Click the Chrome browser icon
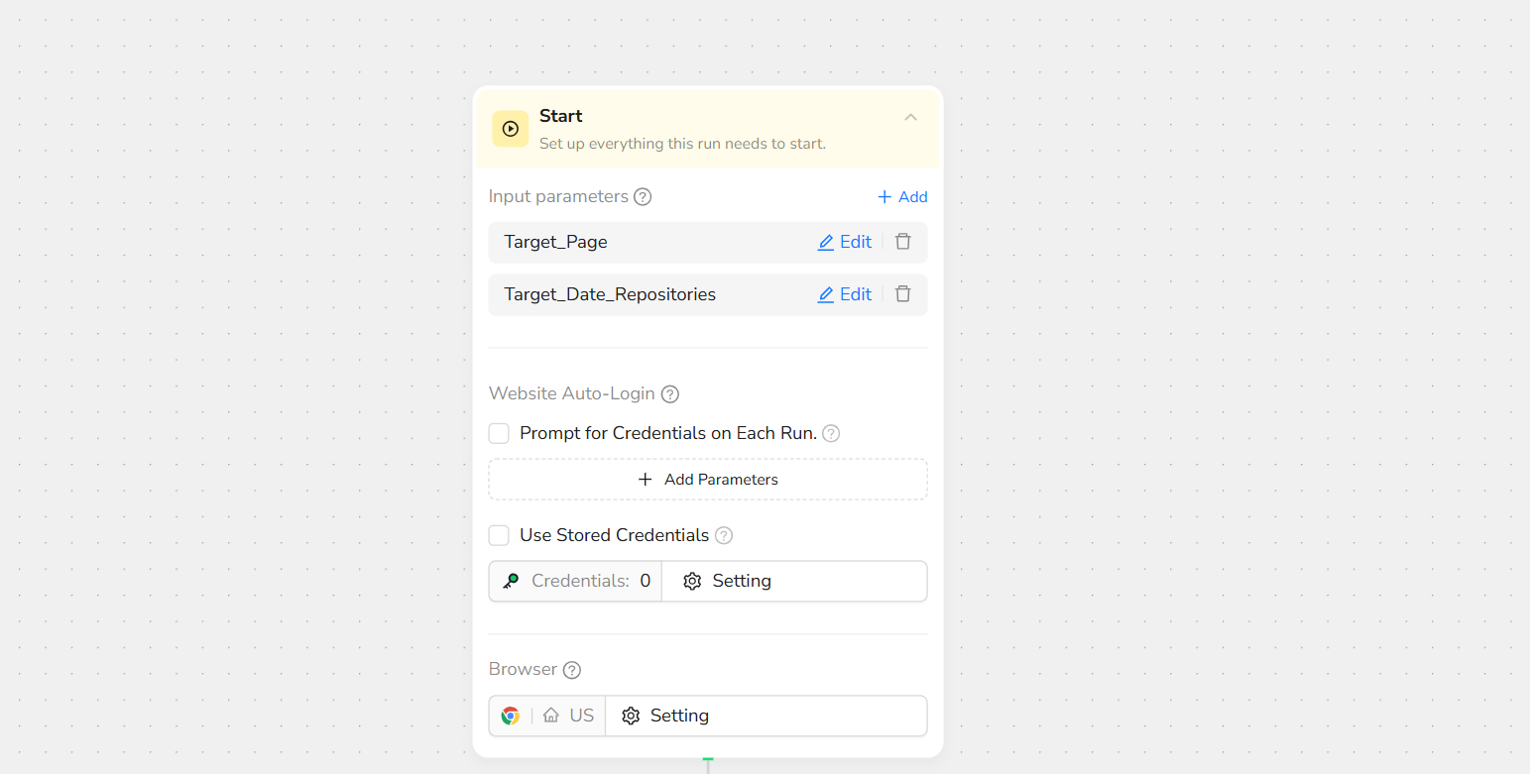 pos(511,716)
